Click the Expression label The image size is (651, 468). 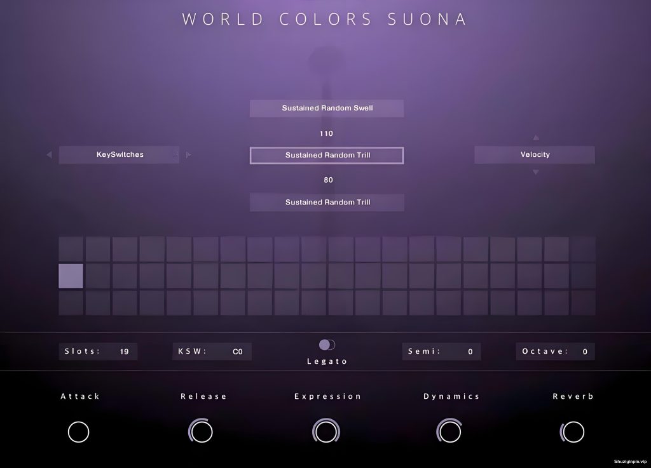pos(327,397)
